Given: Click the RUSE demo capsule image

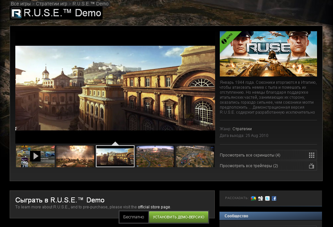Looking at the screenshot, I should coord(268,54).
